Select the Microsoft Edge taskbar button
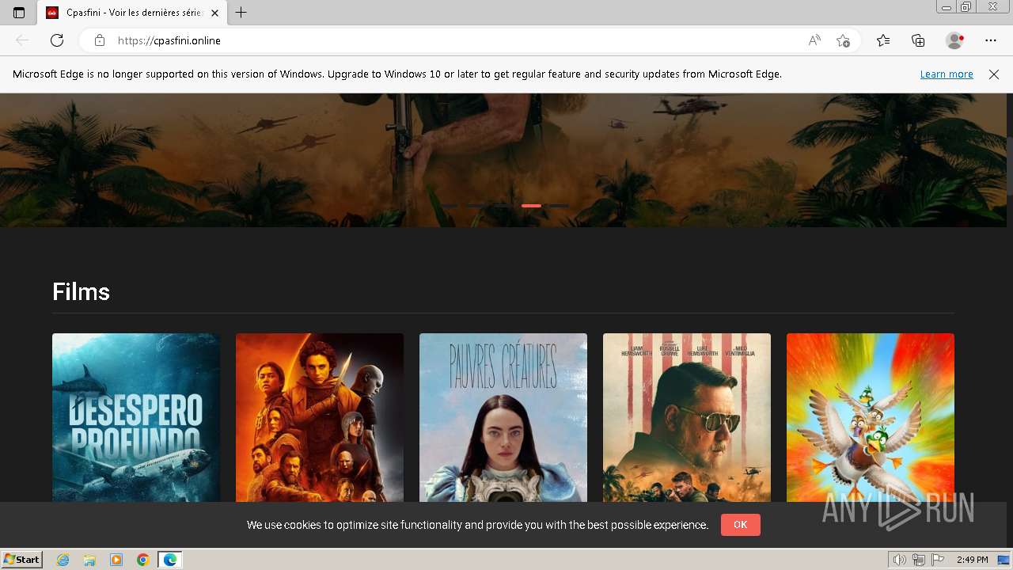Image resolution: width=1013 pixels, height=570 pixels. coord(170,560)
